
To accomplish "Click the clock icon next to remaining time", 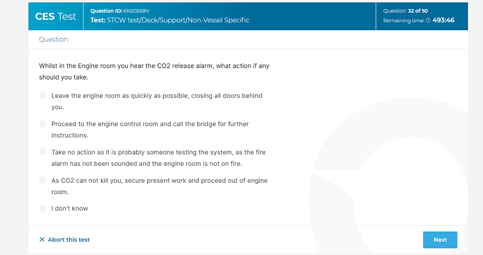I will tap(428, 20).
